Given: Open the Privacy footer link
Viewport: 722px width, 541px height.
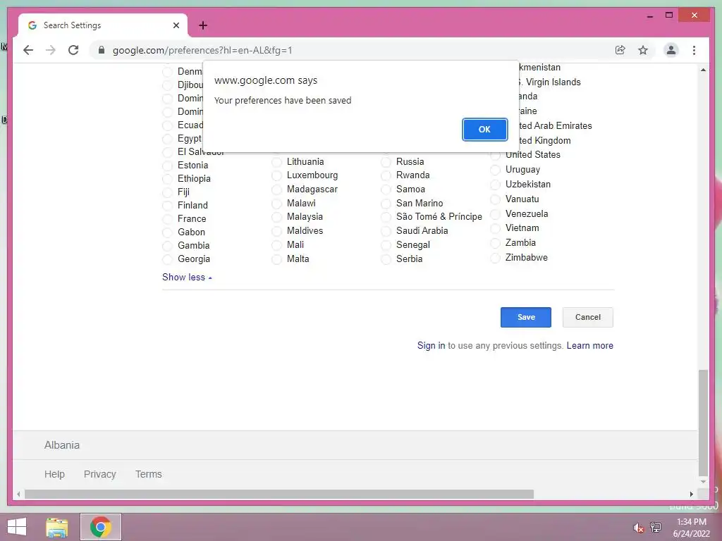Looking at the screenshot, I should [x=100, y=474].
